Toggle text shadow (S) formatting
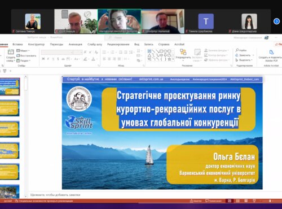 pyautogui.click(x=58, y=59)
